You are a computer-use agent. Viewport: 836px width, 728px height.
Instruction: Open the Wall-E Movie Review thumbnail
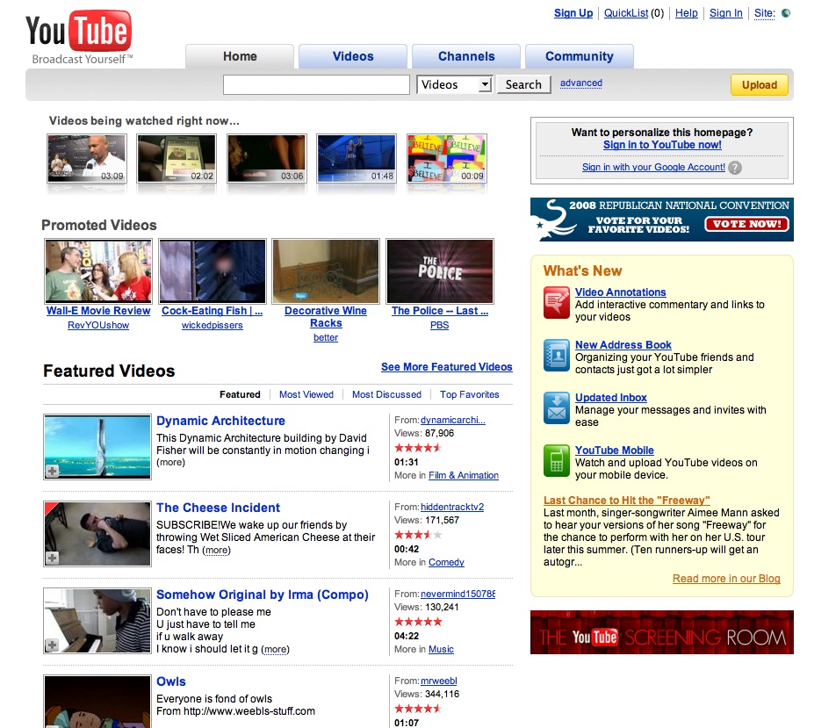[98, 271]
